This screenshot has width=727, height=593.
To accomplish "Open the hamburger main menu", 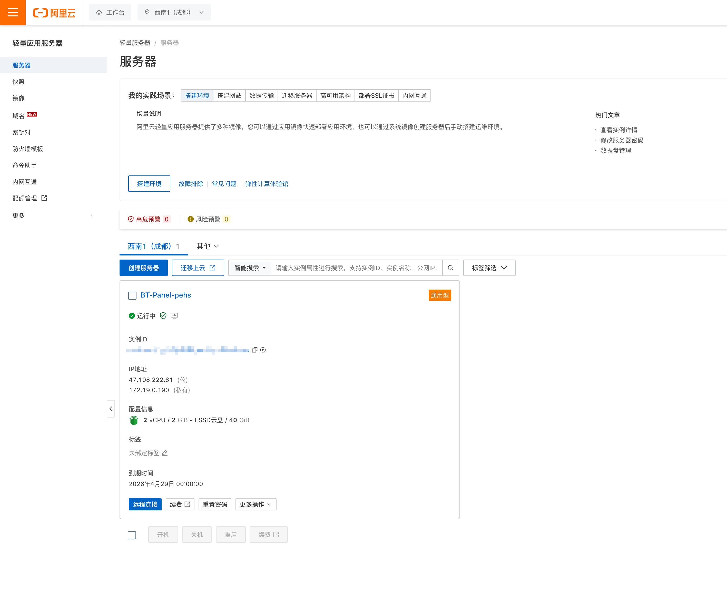I will 13,13.
